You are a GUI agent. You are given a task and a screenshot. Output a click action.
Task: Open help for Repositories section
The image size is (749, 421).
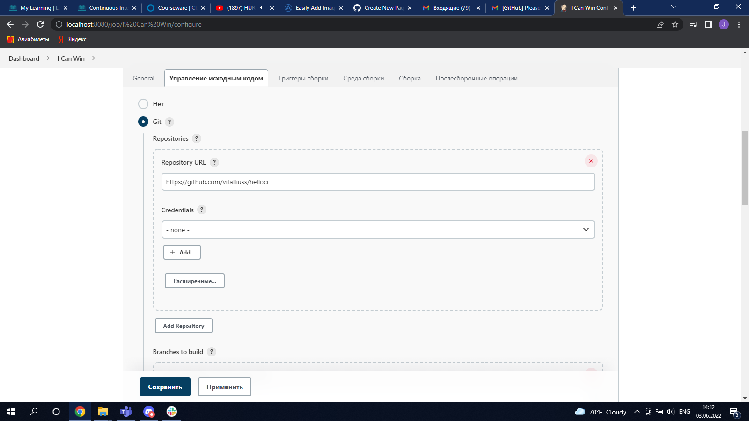pyautogui.click(x=197, y=138)
